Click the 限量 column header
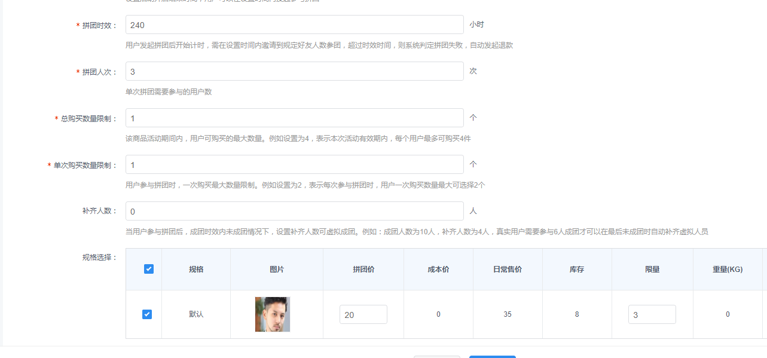Screen dimensions: 767x358 [652, 270]
